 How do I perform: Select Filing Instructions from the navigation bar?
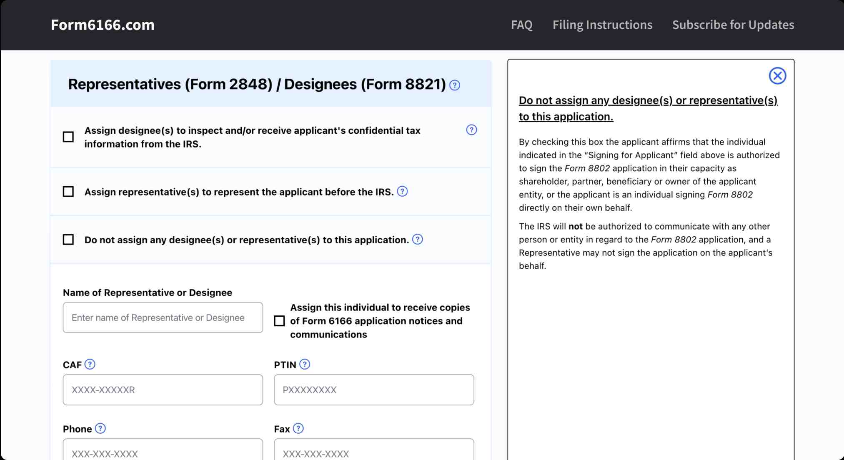[603, 25]
